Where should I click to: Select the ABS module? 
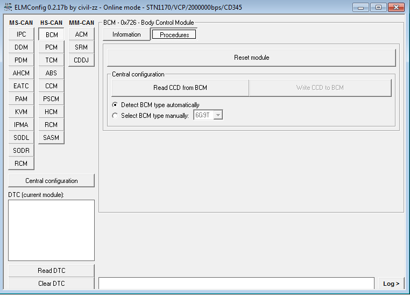(51, 73)
